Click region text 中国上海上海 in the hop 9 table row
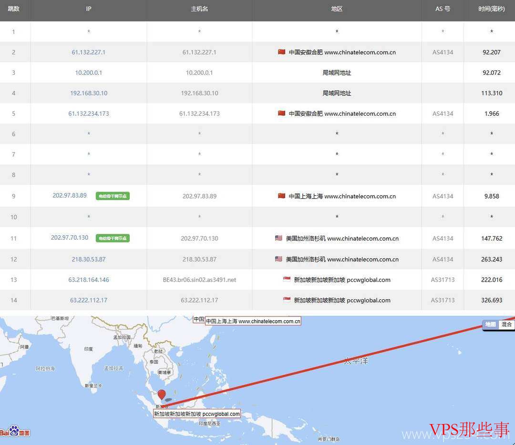Image resolution: width=515 pixels, height=445 pixels. (x=306, y=196)
